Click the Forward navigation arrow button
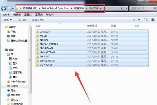 coord(9,9)
